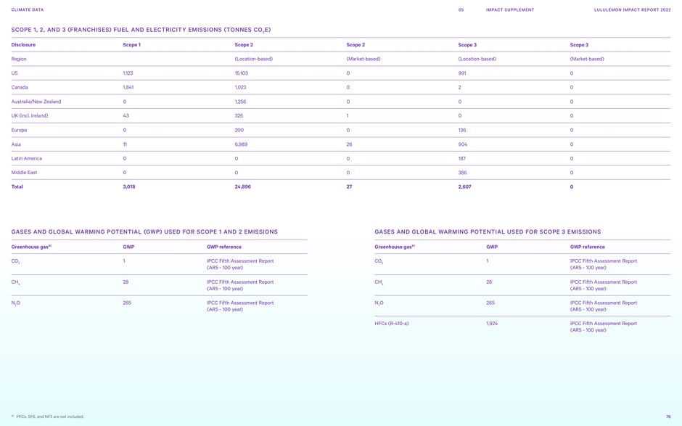The width and height of the screenshot is (682, 426).
Task: Select the Asia Scope 2 value 6,989
Action: pos(241,144)
